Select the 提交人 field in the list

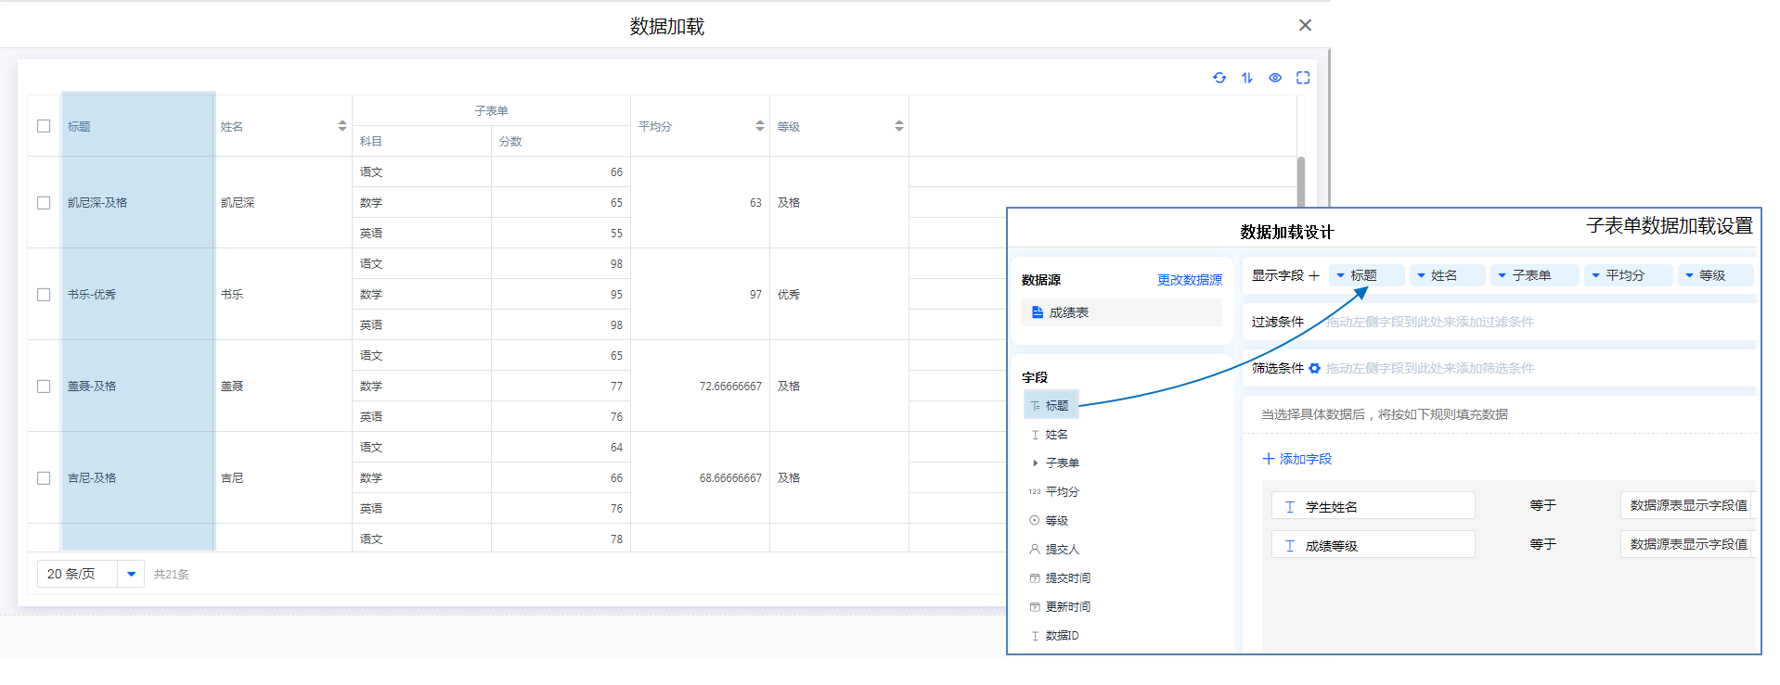pos(1062,549)
